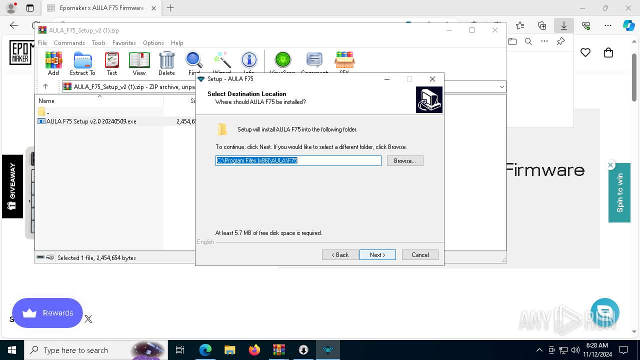This screenshot has width=640, height=360.
Task: Click the WinRAR taskbar icon
Action: [x=279, y=350]
